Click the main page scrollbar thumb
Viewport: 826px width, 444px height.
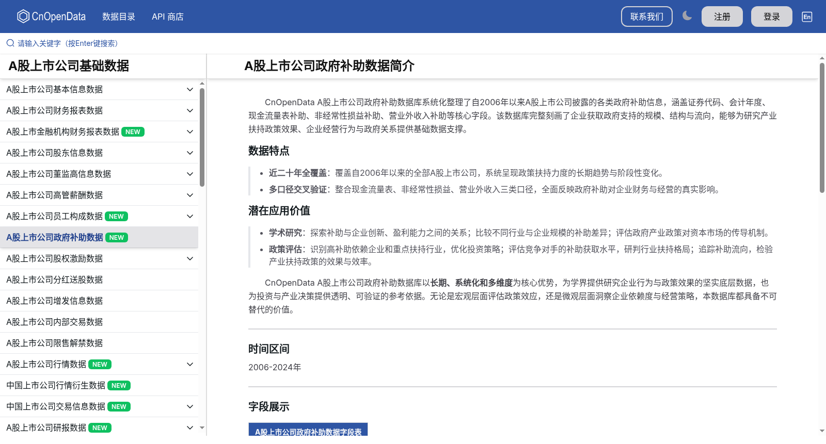tap(822, 128)
